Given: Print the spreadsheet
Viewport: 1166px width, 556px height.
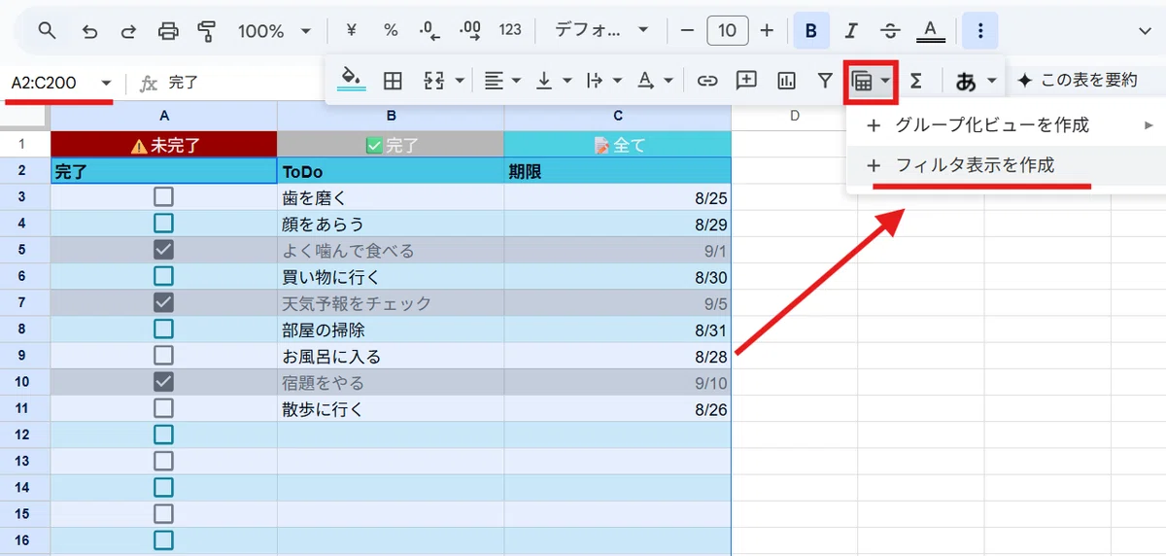Looking at the screenshot, I should [168, 31].
